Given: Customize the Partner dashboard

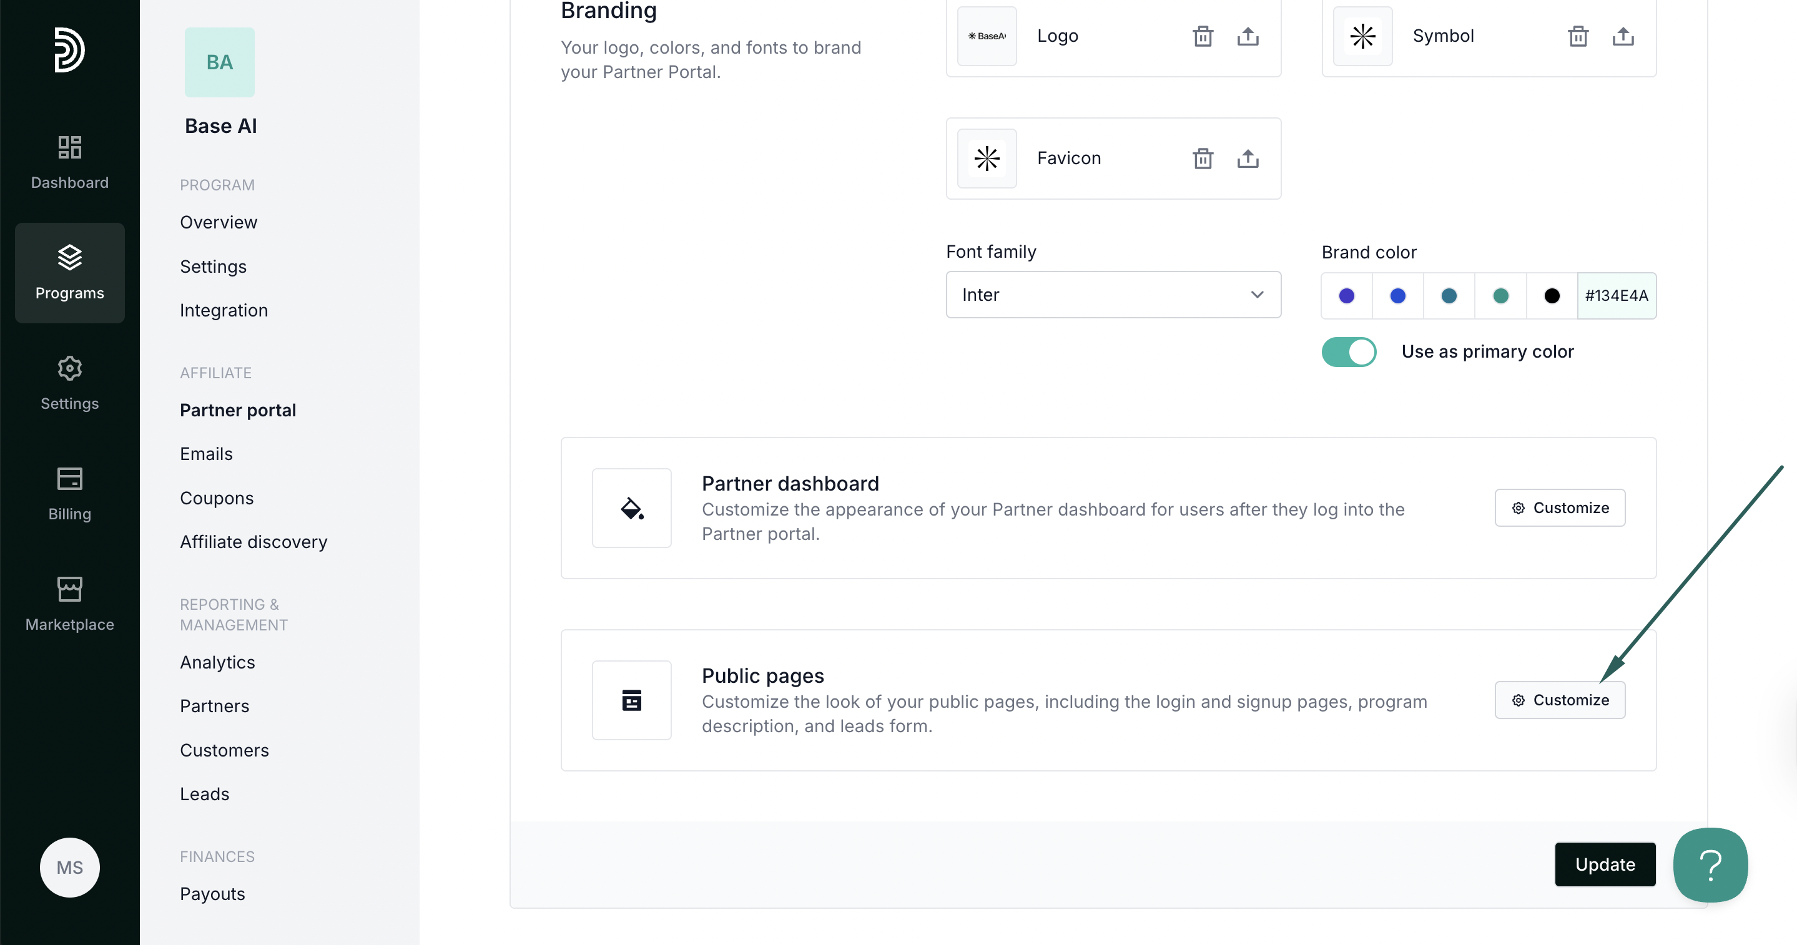Looking at the screenshot, I should (x=1560, y=507).
